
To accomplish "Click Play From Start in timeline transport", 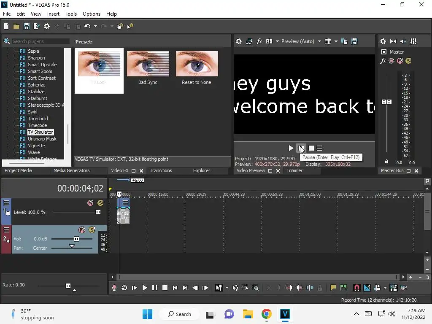I will (135, 288).
